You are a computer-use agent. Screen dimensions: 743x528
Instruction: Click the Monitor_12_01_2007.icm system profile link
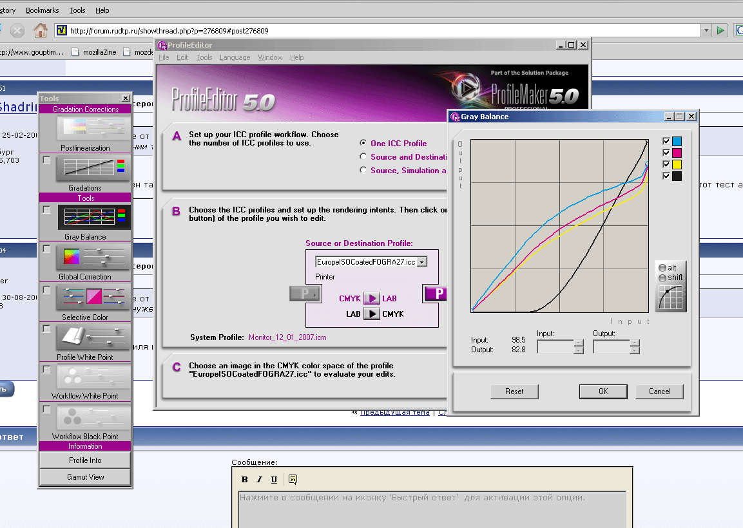287,337
